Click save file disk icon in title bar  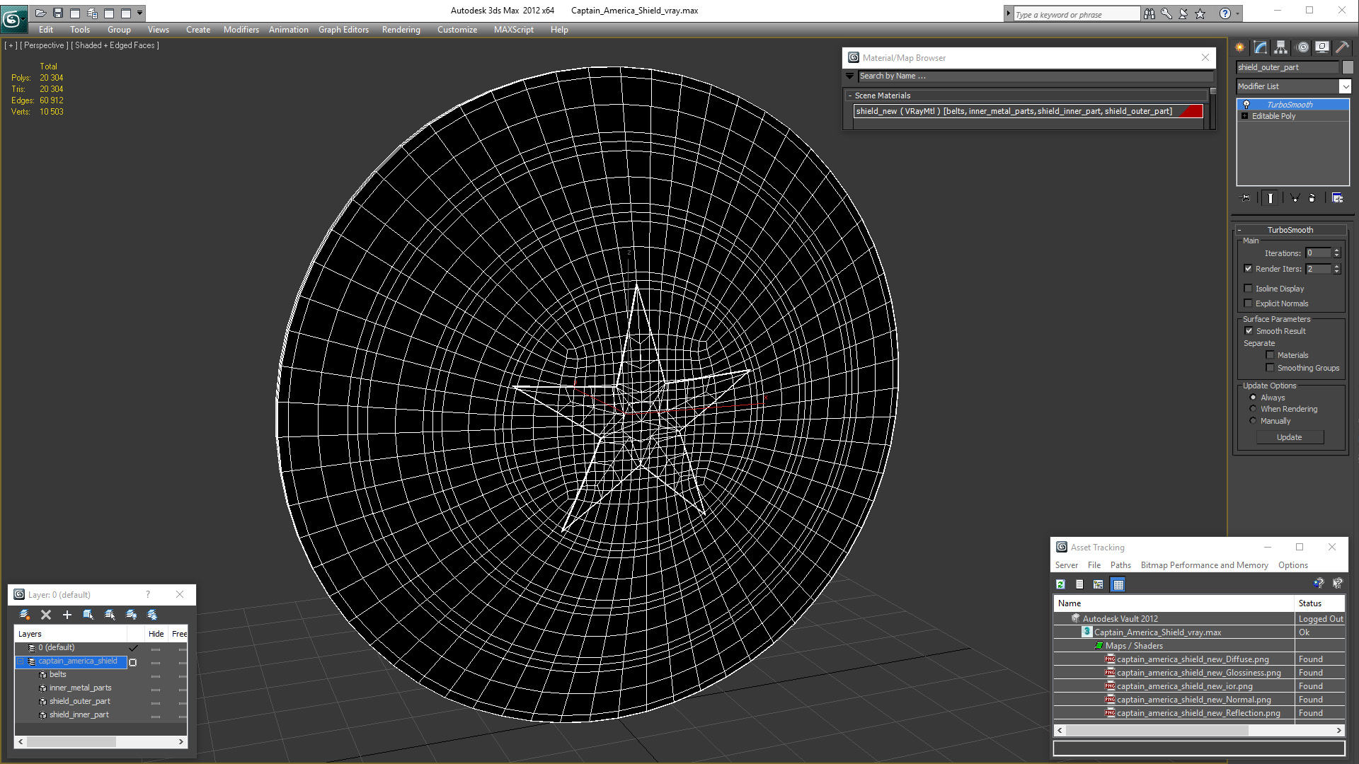tap(58, 13)
